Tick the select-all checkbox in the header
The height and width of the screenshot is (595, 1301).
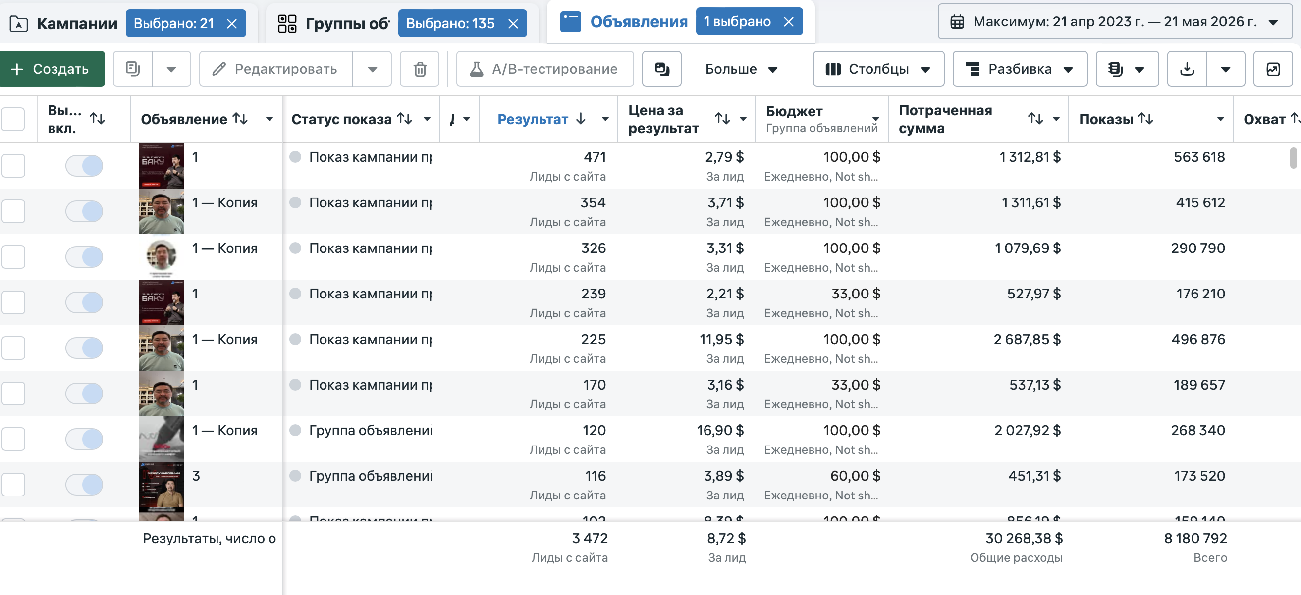pos(13,119)
